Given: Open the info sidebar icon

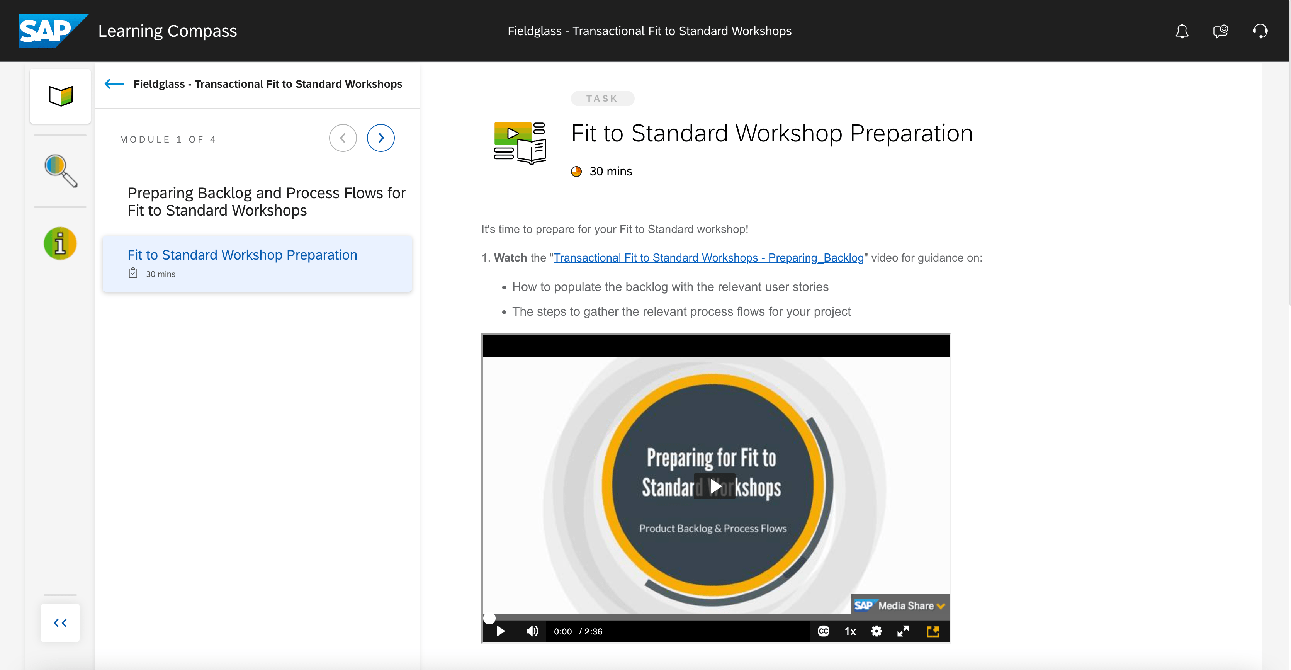Looking at the screenshot, I should pyautogui.click(x=60, y=243).
